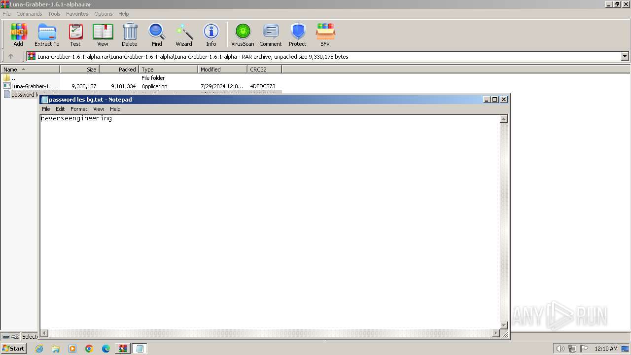The image size is (631, 355).
Task: Switch to Notepad taskbar button
Action: [140, 349]
